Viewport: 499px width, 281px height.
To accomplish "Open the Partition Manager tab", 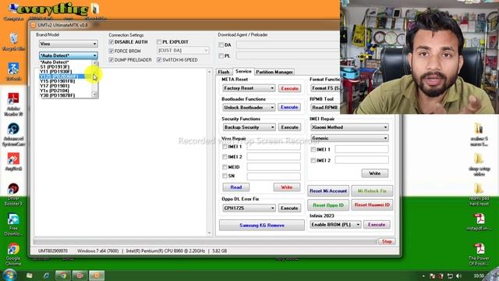I will click(x=274, y=72).
